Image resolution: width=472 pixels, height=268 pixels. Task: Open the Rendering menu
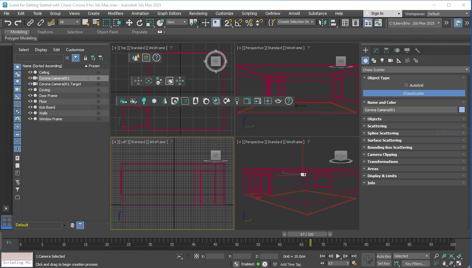pos(198,14)
